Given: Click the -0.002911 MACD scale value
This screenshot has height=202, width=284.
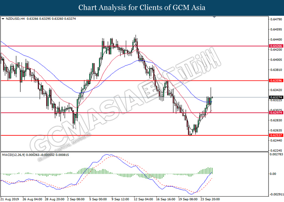Looking at the screenshot, I should [x=276, y=194].
